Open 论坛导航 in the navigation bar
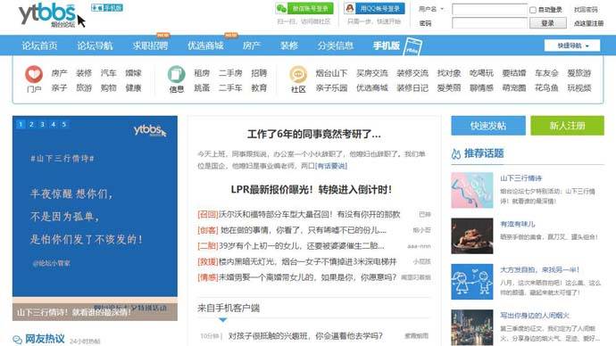 [x=95, y=45]
